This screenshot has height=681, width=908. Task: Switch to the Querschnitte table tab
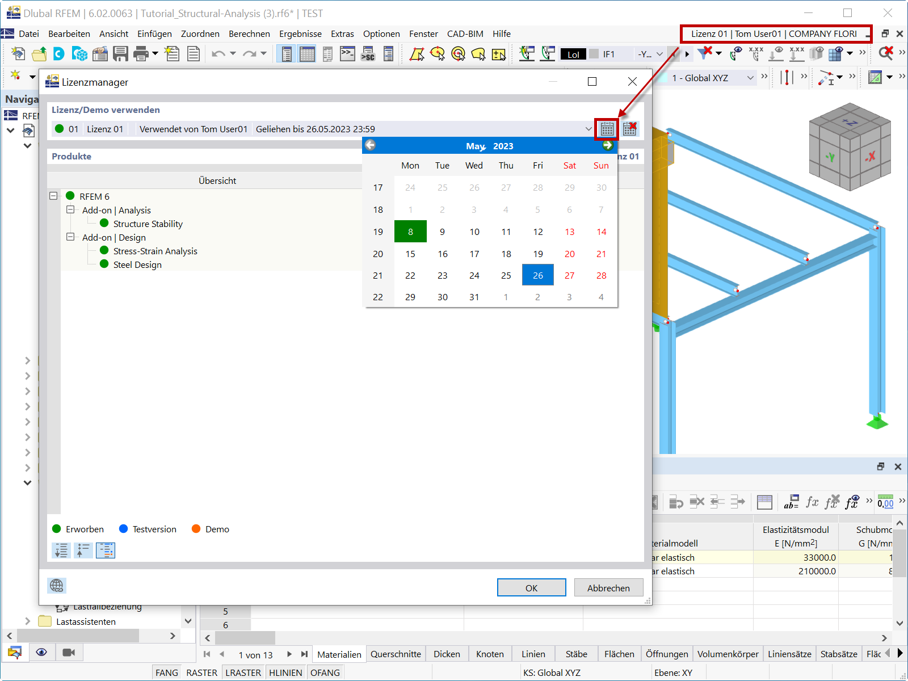396,654
